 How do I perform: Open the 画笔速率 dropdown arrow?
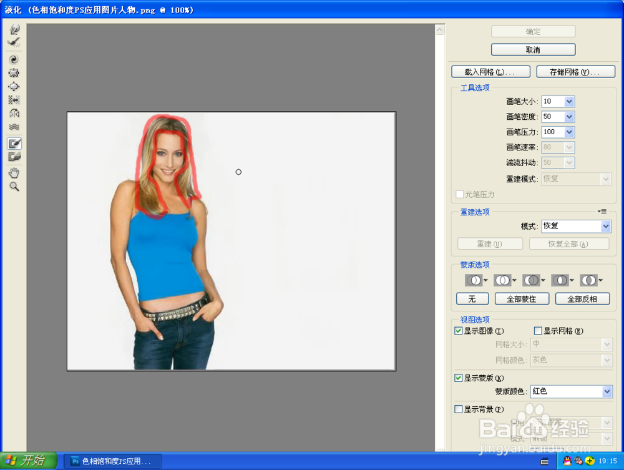569,147
